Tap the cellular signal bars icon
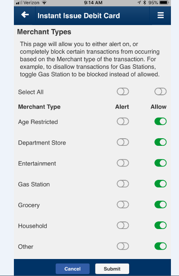This screenshot has width=179, height=276. point(19,3)
